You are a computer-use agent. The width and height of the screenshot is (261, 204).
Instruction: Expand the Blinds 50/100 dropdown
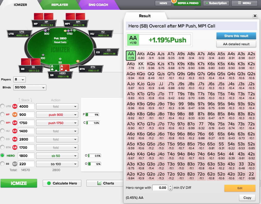[30, 88]
